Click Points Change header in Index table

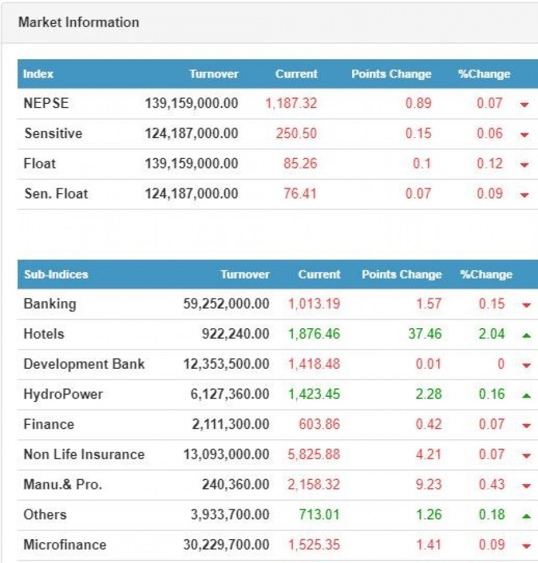coord(391,74)
